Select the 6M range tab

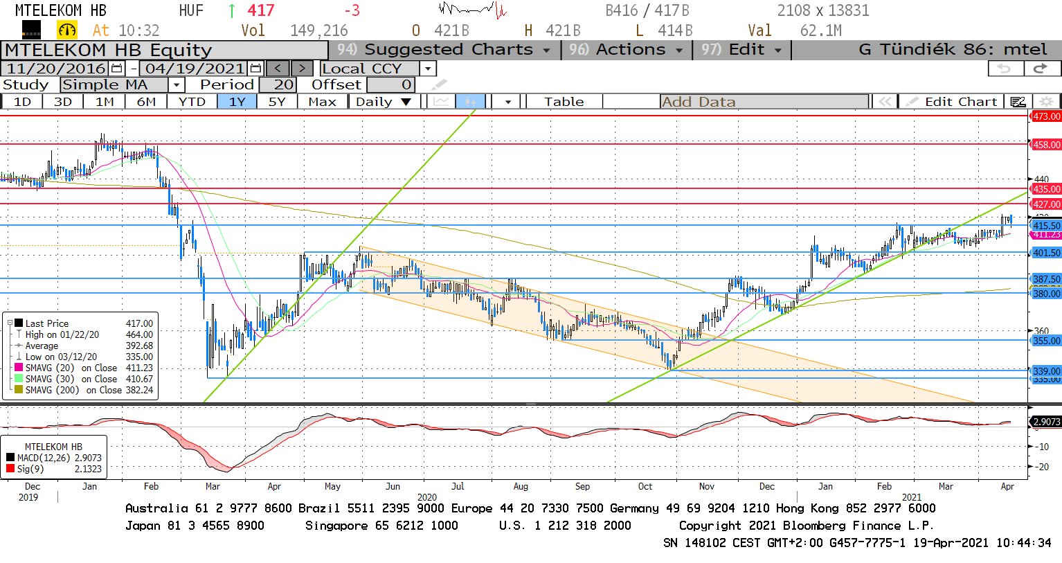[x=146, y=102]
